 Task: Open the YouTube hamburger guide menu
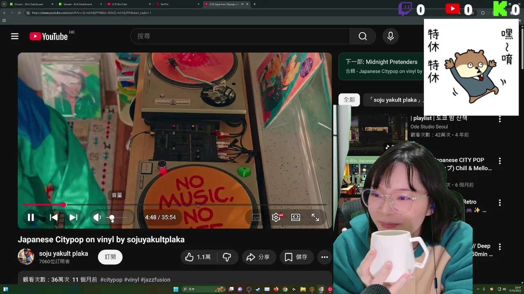pyautogui.click(x=15, y=36)
